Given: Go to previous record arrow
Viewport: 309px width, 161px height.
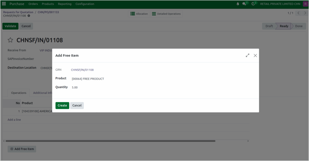Looking at the screenshot, I should click(298, 13).
